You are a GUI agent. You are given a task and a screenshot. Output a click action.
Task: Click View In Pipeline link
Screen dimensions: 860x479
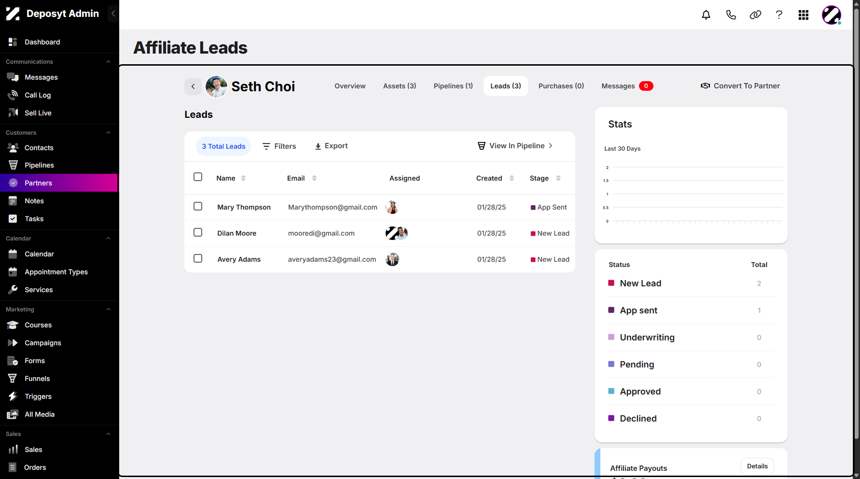515,146
